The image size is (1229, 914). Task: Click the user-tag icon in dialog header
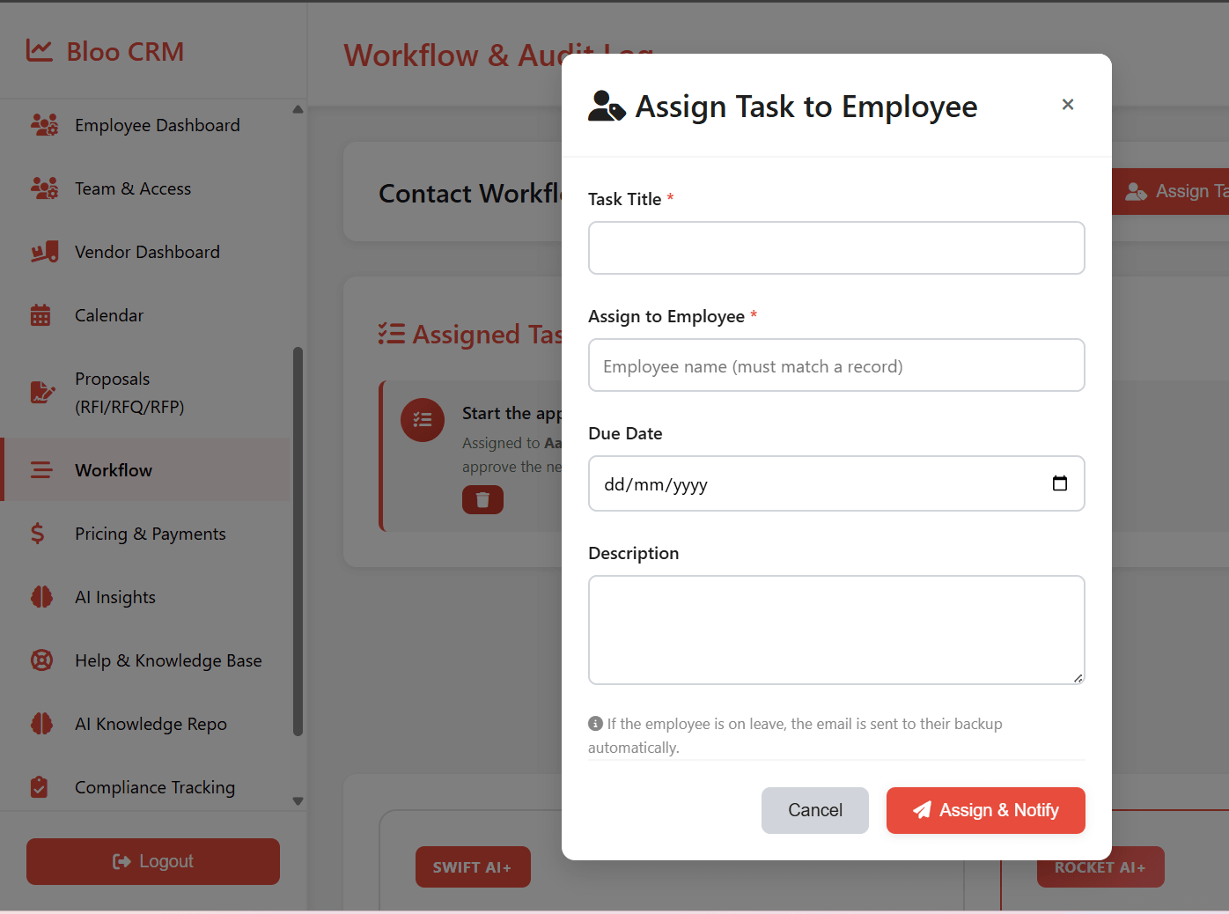(x=607, y=107)
